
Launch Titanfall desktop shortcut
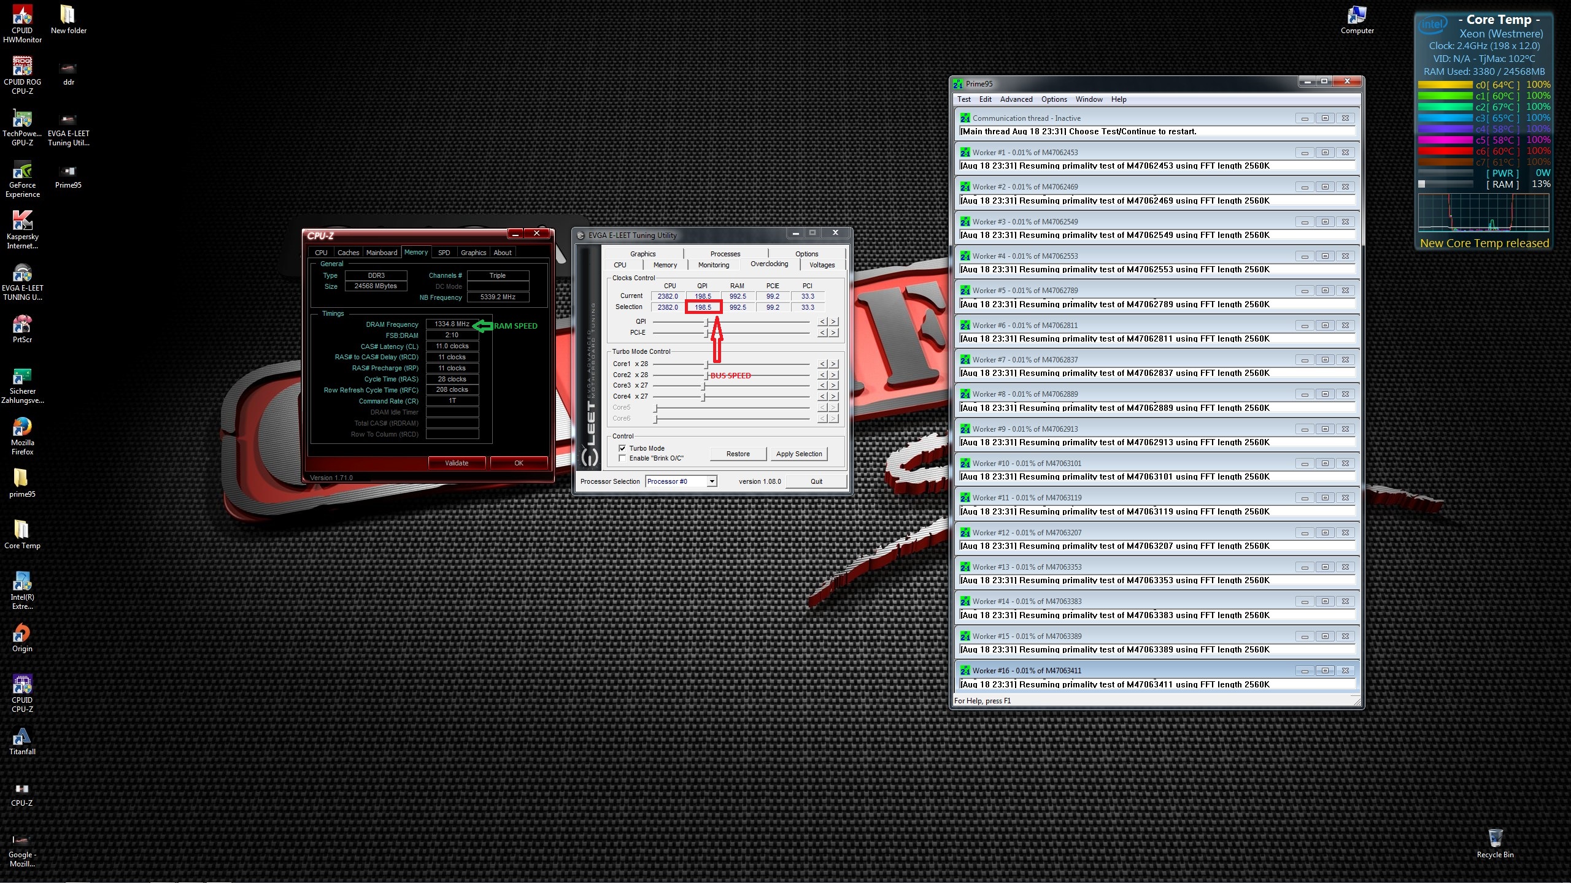point(22,740)
